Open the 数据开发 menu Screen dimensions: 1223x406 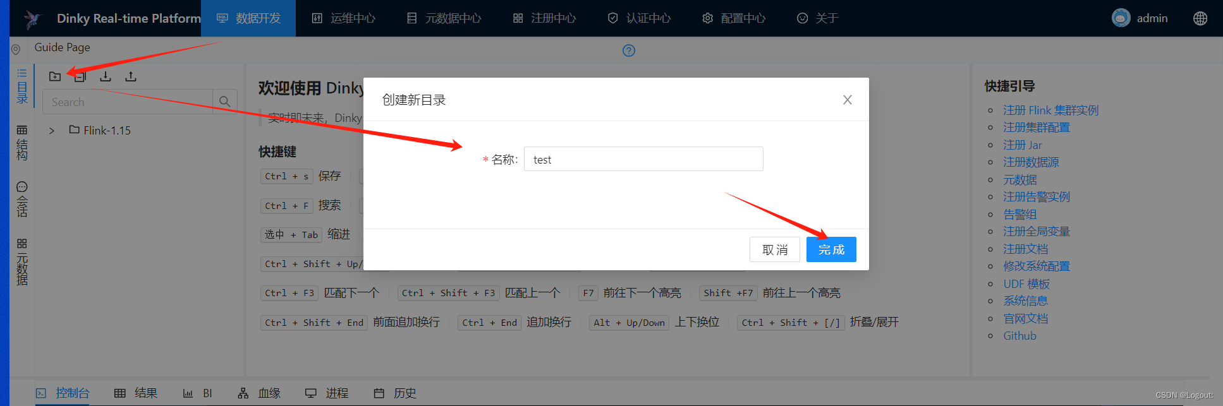(248, 18)
